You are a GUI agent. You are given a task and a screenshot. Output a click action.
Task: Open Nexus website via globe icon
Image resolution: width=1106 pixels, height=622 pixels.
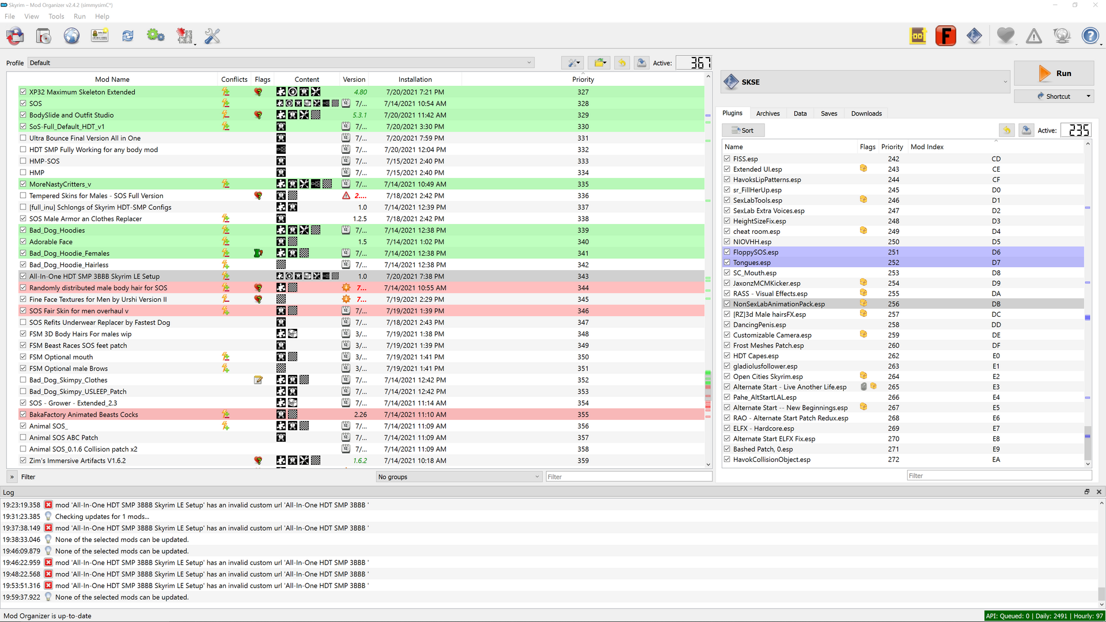pyautogui.click(x=71, y=36)
